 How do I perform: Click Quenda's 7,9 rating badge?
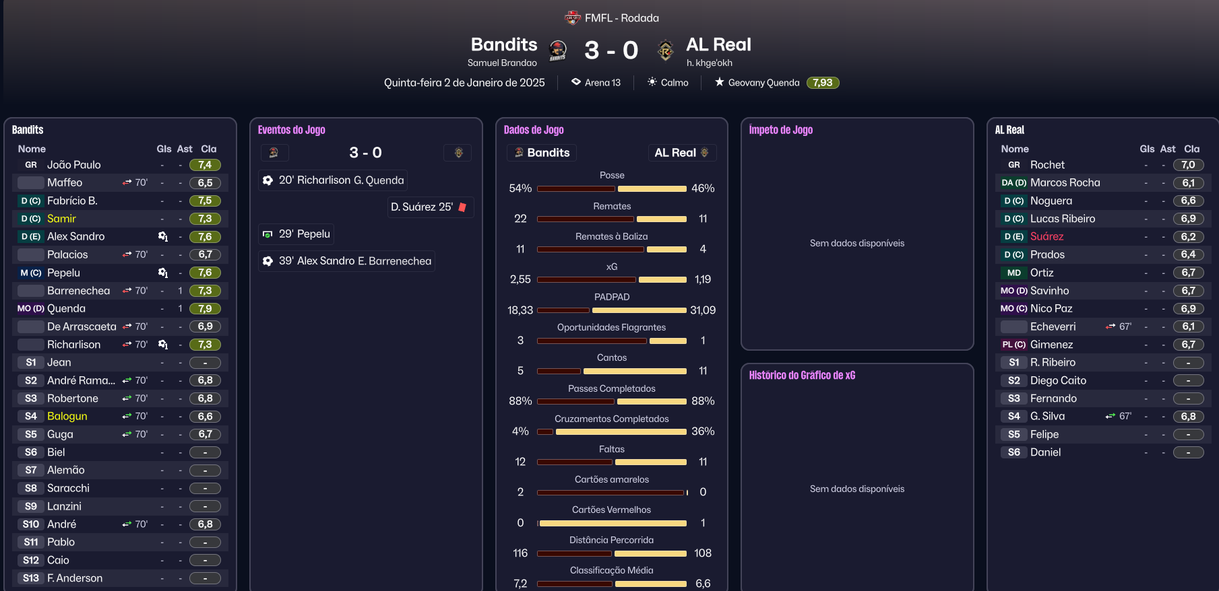pyautogui.click(x=205, y=308)
